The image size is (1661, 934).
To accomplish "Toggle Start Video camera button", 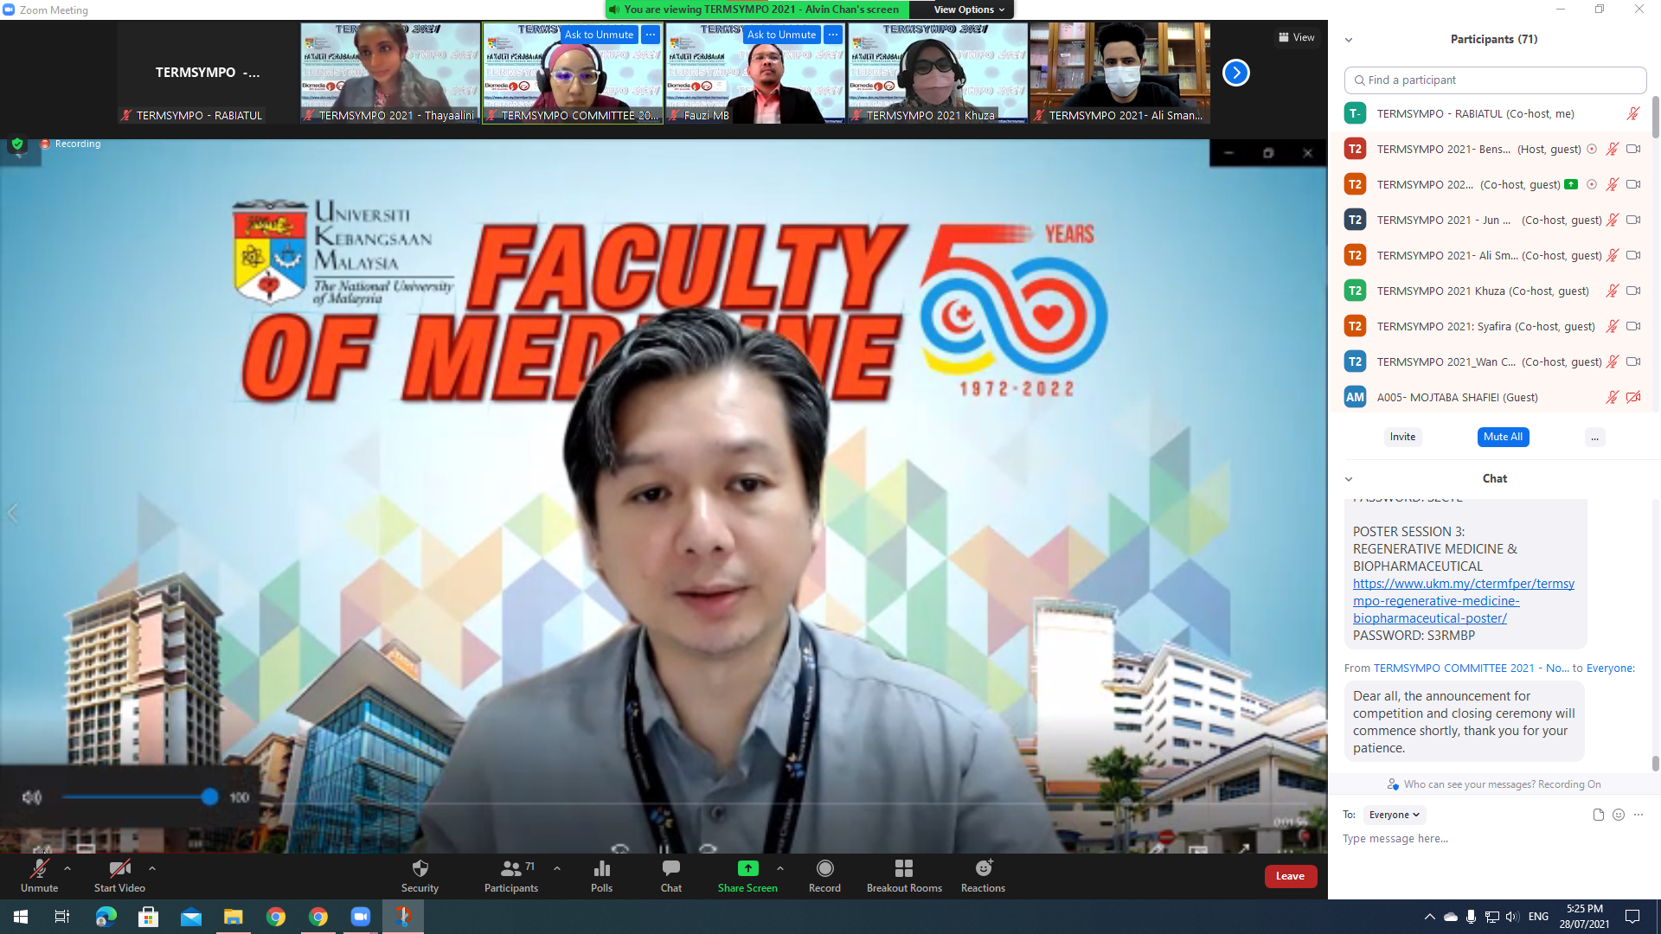I will click(x=119, y=869).
